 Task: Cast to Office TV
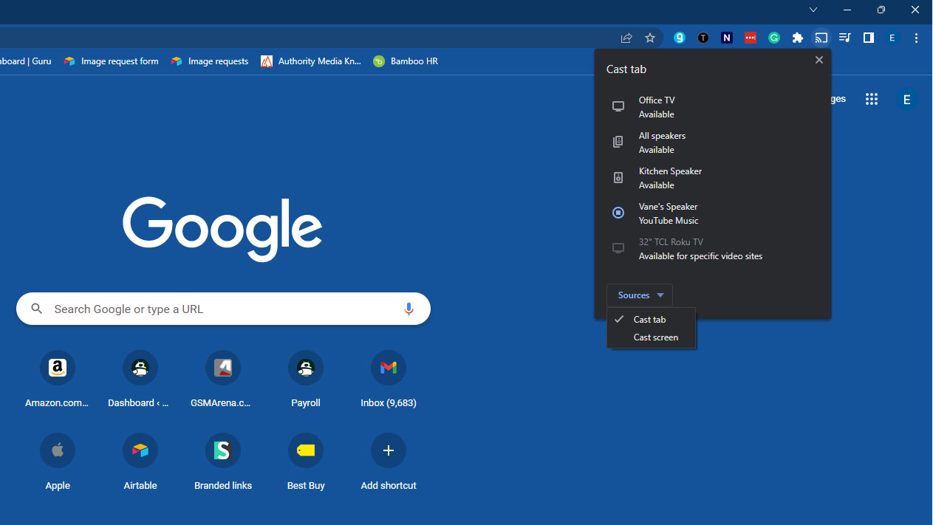tap(657, 107)
